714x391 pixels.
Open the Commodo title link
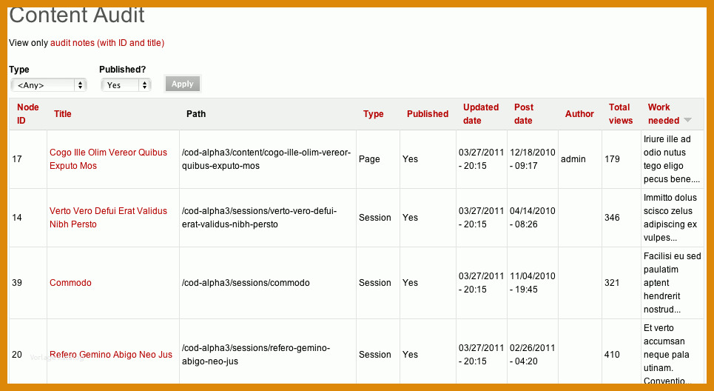click(x=70, y=283)
